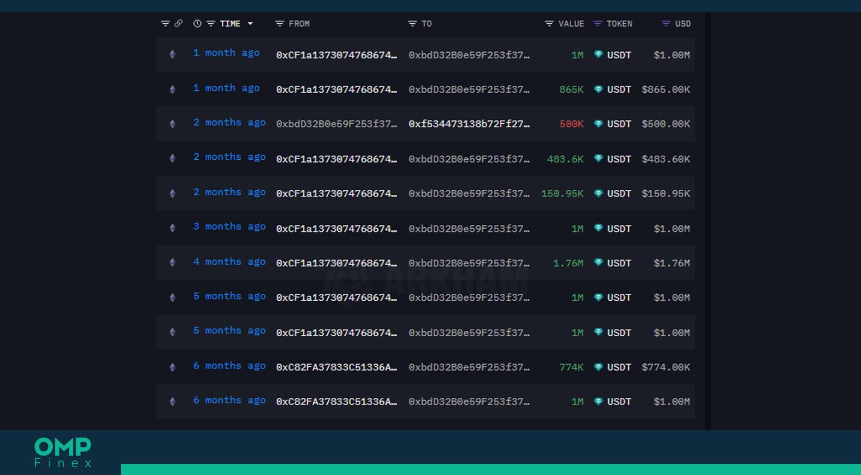Click USDT label in the 500K row
The width and height of the screenshot is (861, 475).
619,124
